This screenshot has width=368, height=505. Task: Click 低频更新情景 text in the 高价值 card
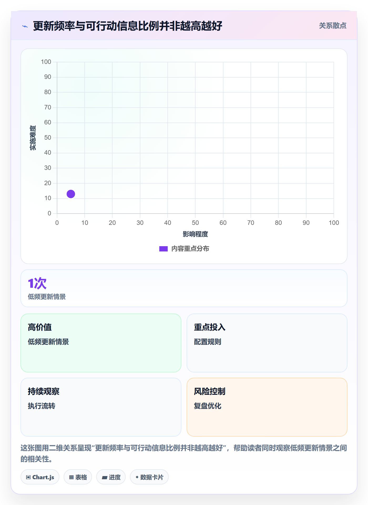(x=48, y=342)
